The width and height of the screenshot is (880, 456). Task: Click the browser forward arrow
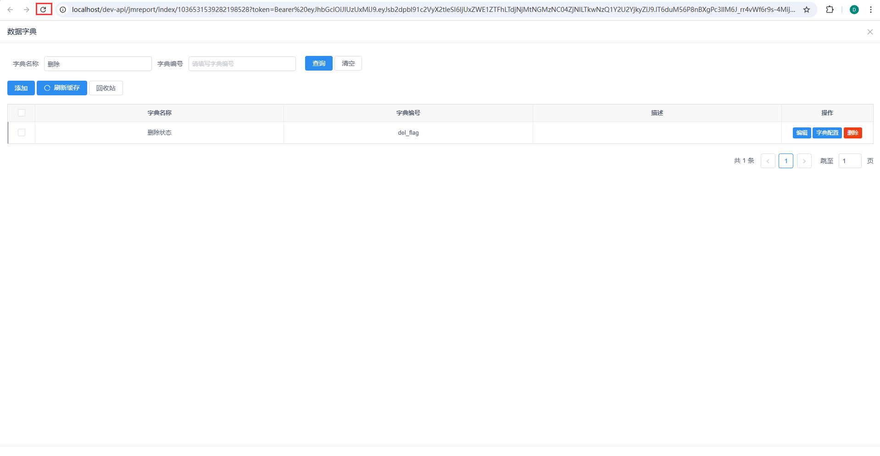point(27,10)
